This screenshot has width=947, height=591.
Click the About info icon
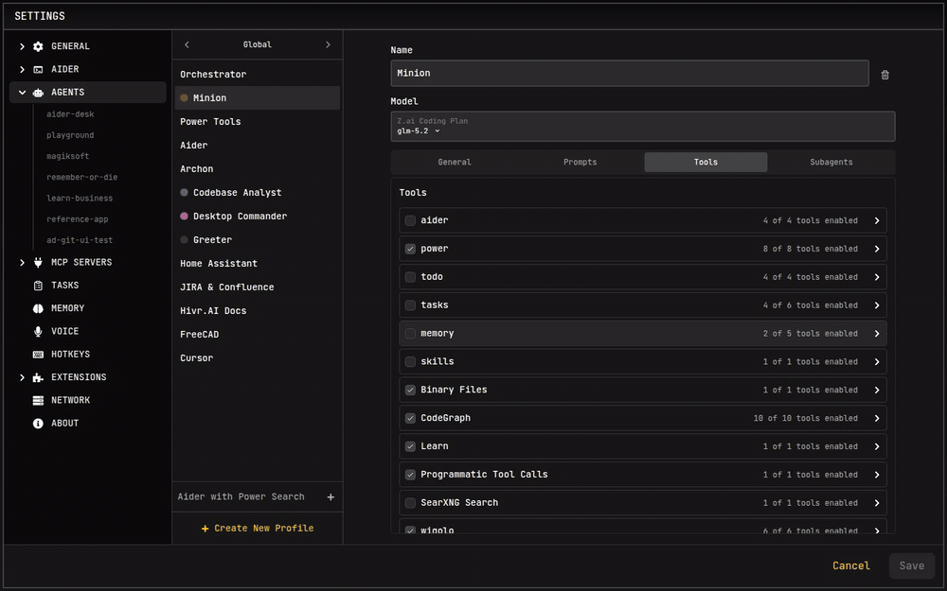[38, 424]
